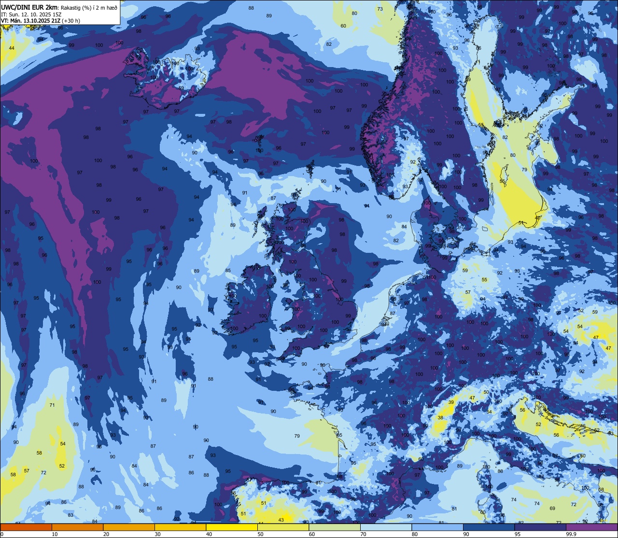Click the 'VT: Mán. 13.10.2025 21Z (+30 h)' line

(41, 21)
